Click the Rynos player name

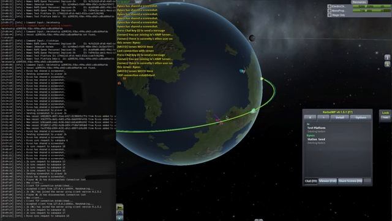pyautogui.click(x=311, y=136)
